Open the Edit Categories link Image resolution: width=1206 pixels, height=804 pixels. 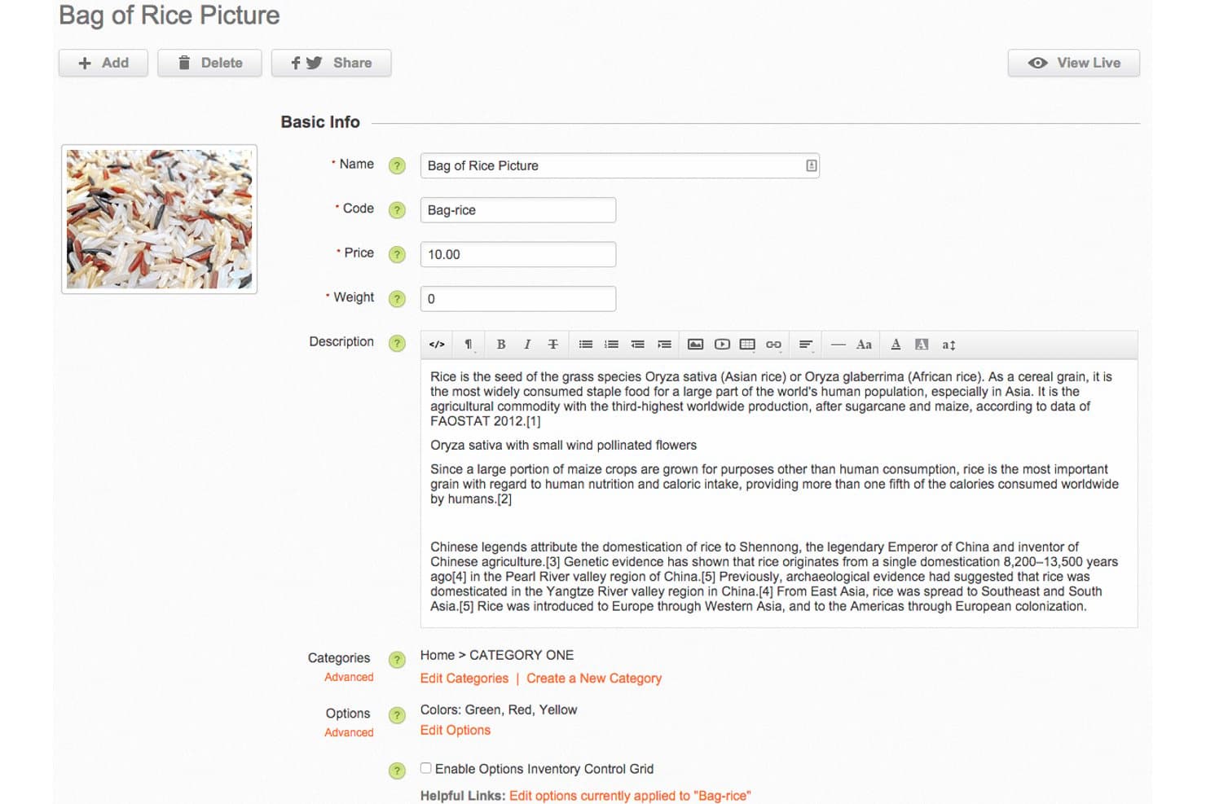click(464, 679)
